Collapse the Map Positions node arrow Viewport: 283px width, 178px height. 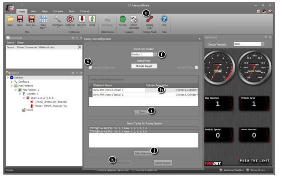[12, 86]
